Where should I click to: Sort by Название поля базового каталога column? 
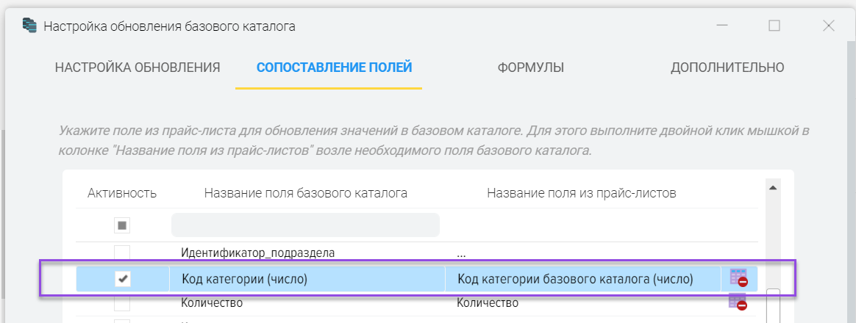(x=306, y=193)
